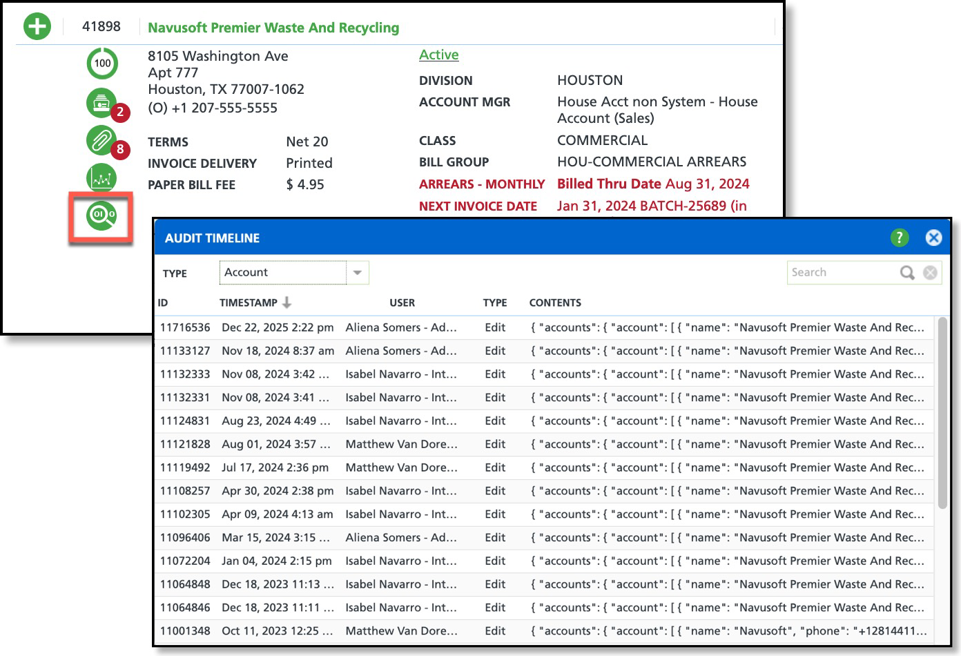Click the phone number +1 207-555-5555

(224, 108)
